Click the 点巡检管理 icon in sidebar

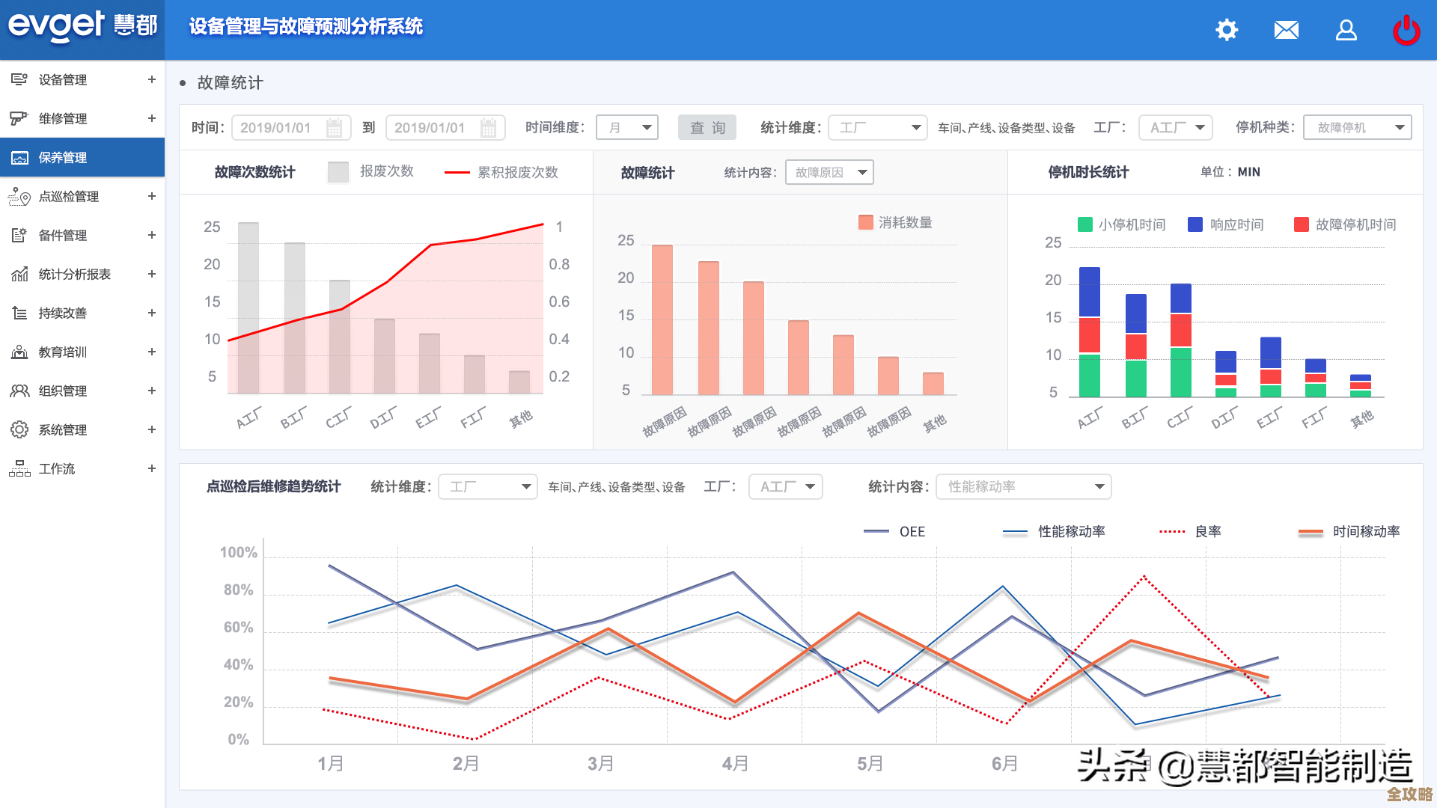19,196
